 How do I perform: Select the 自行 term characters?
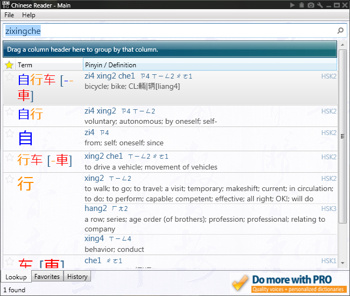click(x=30, y=114)
